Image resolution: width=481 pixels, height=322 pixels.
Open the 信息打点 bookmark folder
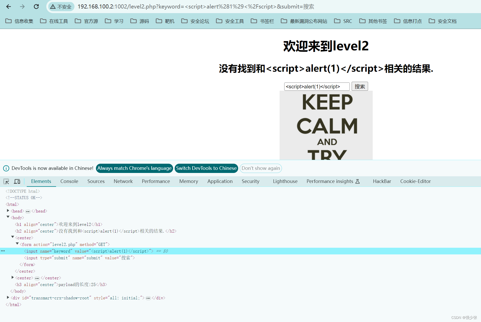408,21
